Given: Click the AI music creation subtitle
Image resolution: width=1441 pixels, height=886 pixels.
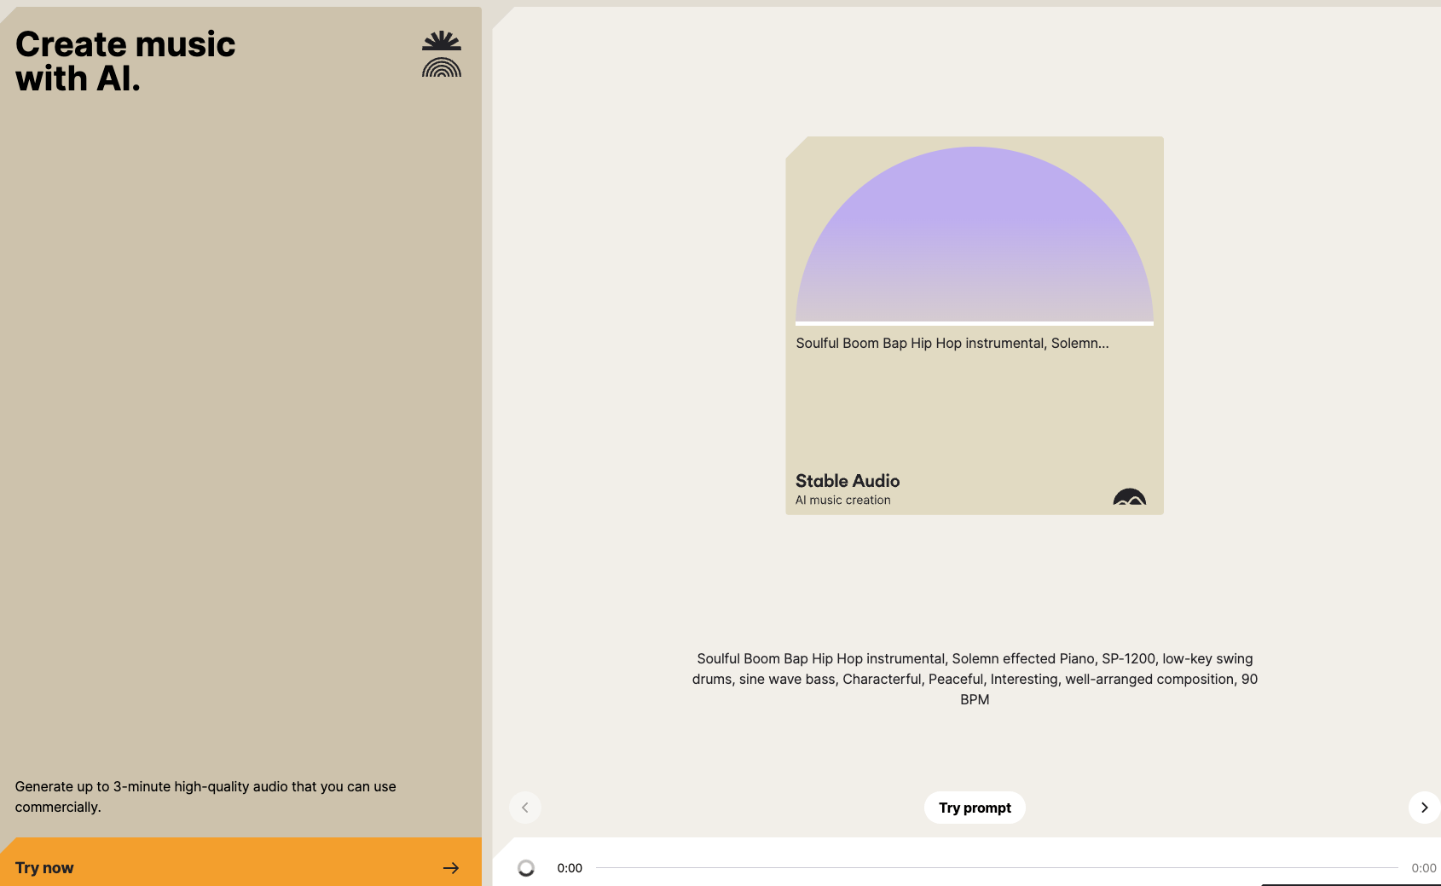Looking at the screenshot, I should click(843, 501).
